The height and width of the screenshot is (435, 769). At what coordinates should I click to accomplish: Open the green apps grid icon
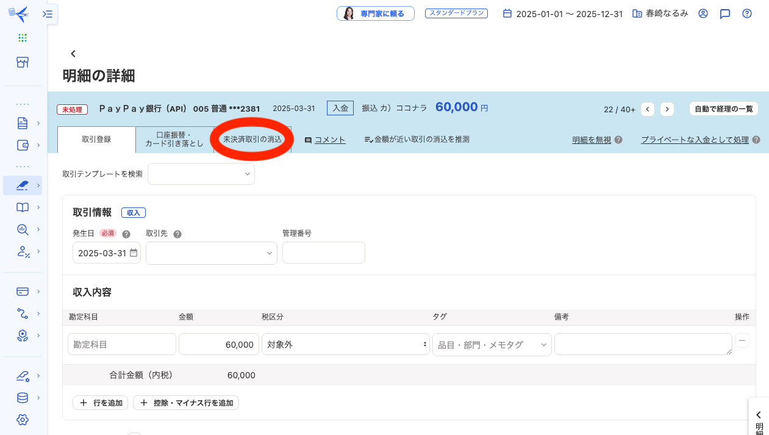tap(23, 38)
